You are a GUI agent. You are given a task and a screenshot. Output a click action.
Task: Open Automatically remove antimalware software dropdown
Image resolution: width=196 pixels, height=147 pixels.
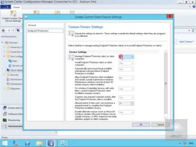126,69
